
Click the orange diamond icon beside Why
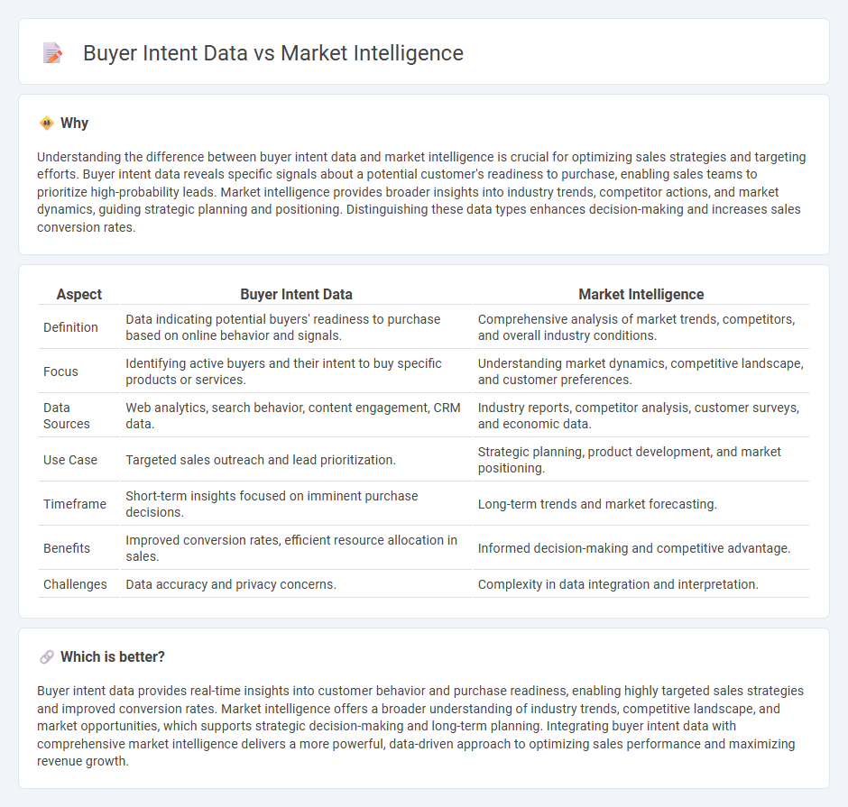tap(47, 124)
